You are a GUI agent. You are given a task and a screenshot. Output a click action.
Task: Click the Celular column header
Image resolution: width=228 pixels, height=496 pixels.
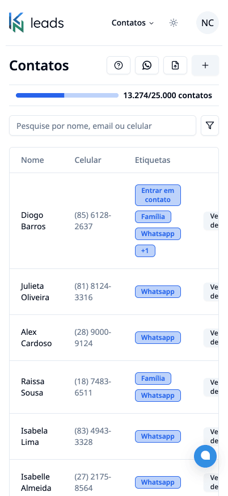[x=88, y=160]
